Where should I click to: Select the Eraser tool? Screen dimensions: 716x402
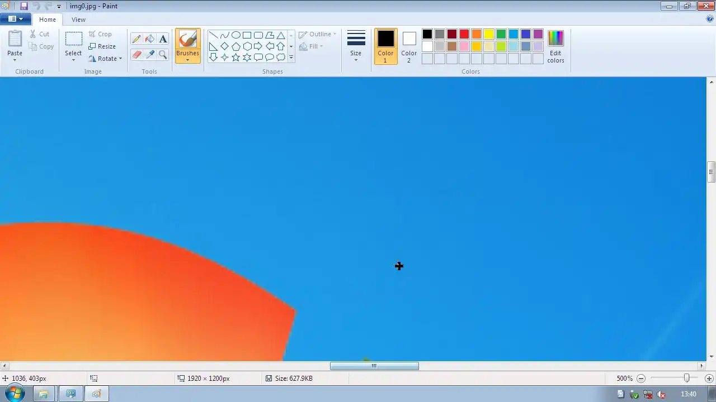pyautogui.click(x=136, y=54)
